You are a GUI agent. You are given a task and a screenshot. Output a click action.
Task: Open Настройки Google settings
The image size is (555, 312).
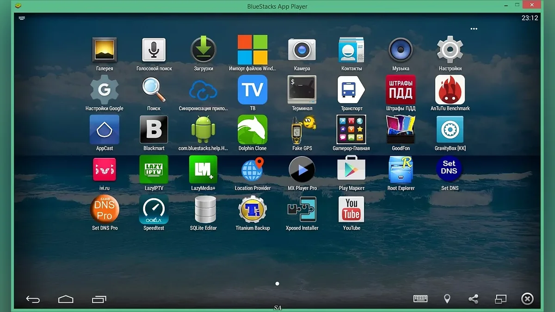click(x=105, y=90)
